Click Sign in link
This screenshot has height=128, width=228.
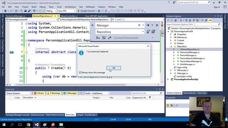tap(217, 7)
